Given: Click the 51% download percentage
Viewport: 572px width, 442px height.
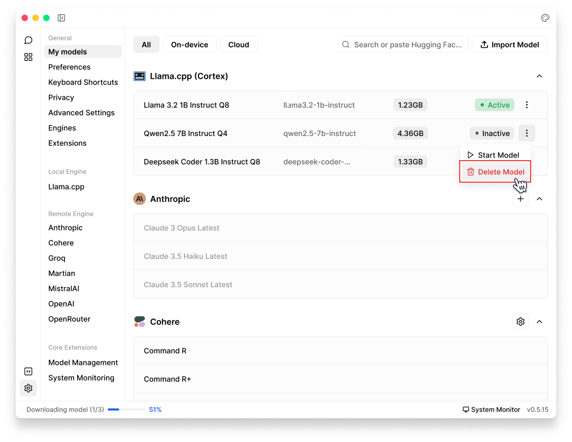Looking at the screenshot, I should point(155,409).
